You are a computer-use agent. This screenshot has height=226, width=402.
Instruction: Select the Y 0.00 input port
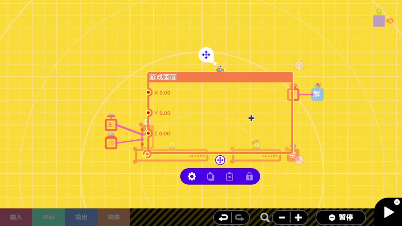149,113
